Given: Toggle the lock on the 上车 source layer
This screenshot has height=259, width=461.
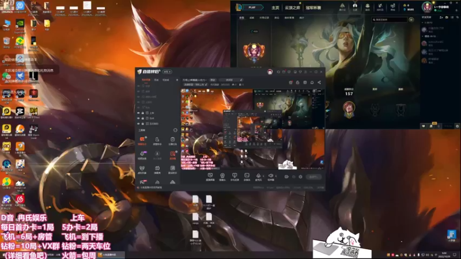Looking at the screenshot, I should click(x=142, y=113).
